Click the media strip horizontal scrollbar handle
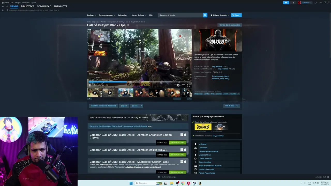 coord(177,99)
